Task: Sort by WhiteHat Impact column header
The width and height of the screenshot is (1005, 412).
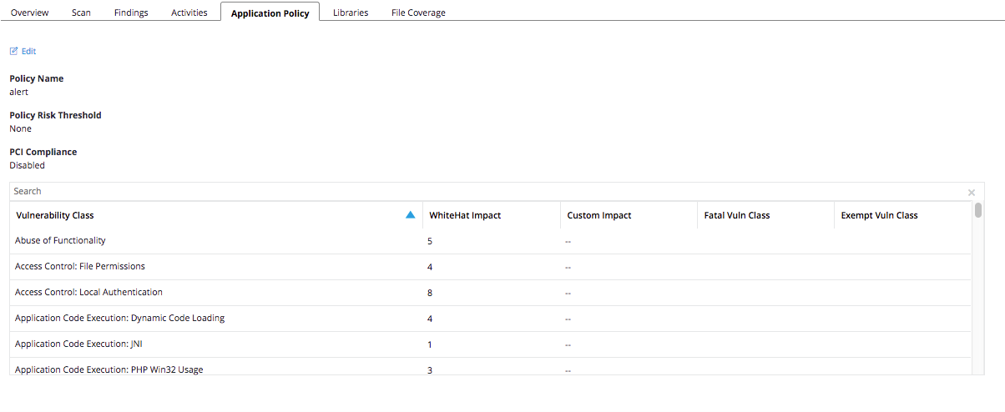Action: (x=491, y=215)
